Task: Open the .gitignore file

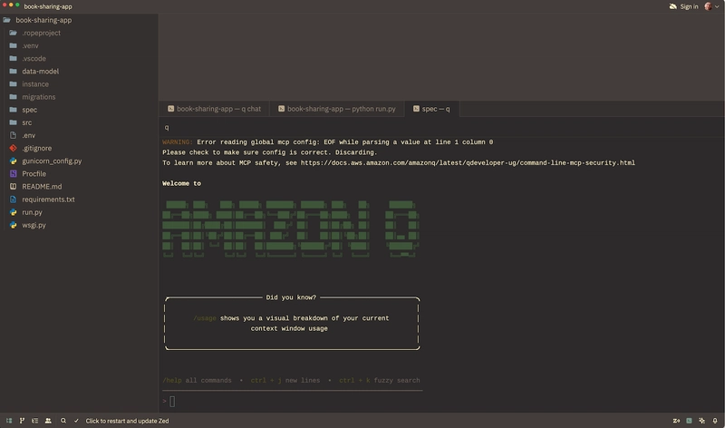Action: point(37,148)
